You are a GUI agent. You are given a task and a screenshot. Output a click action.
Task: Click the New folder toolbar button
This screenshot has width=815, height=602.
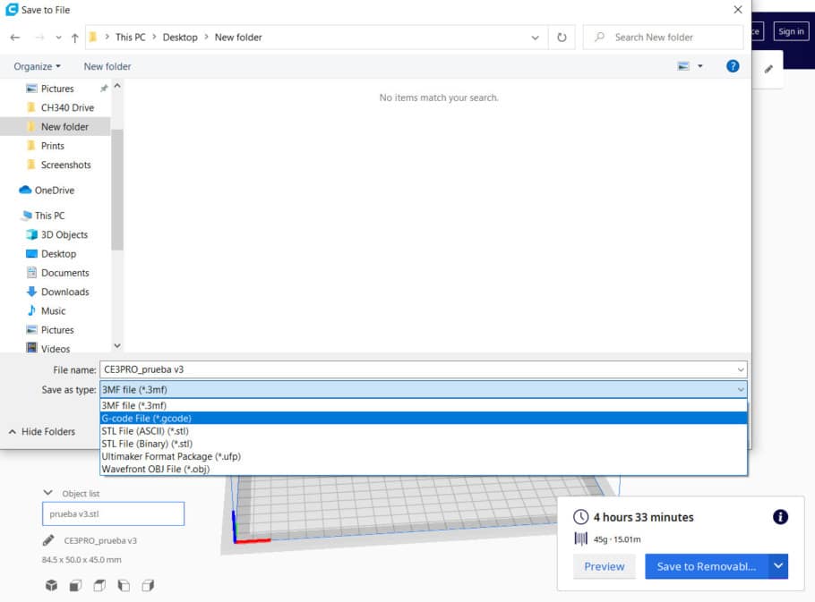click(x=107, y=66)
